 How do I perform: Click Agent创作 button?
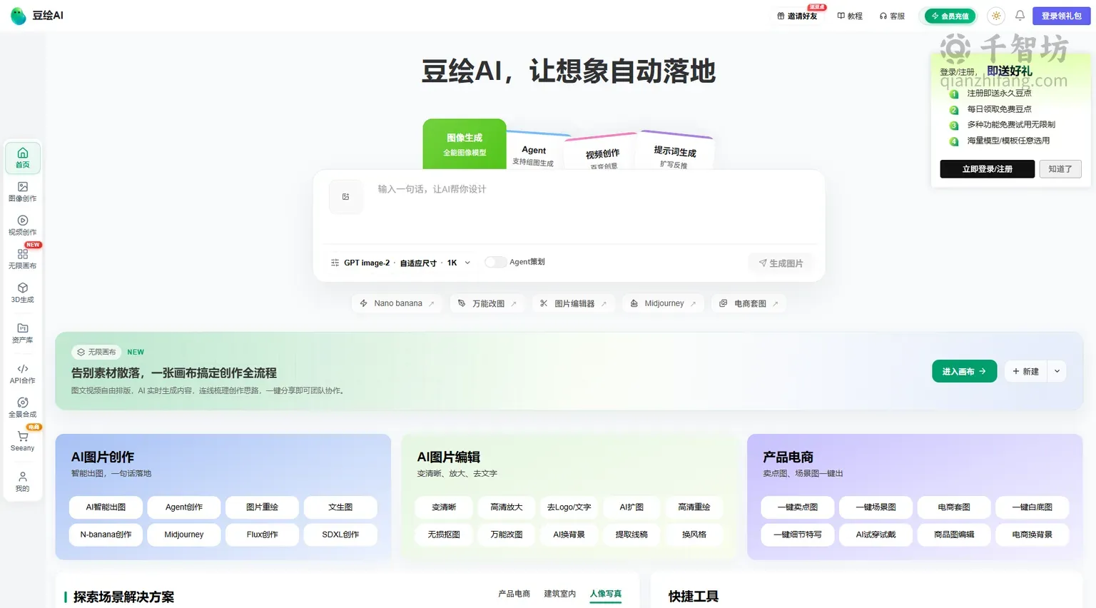[184, 507]
